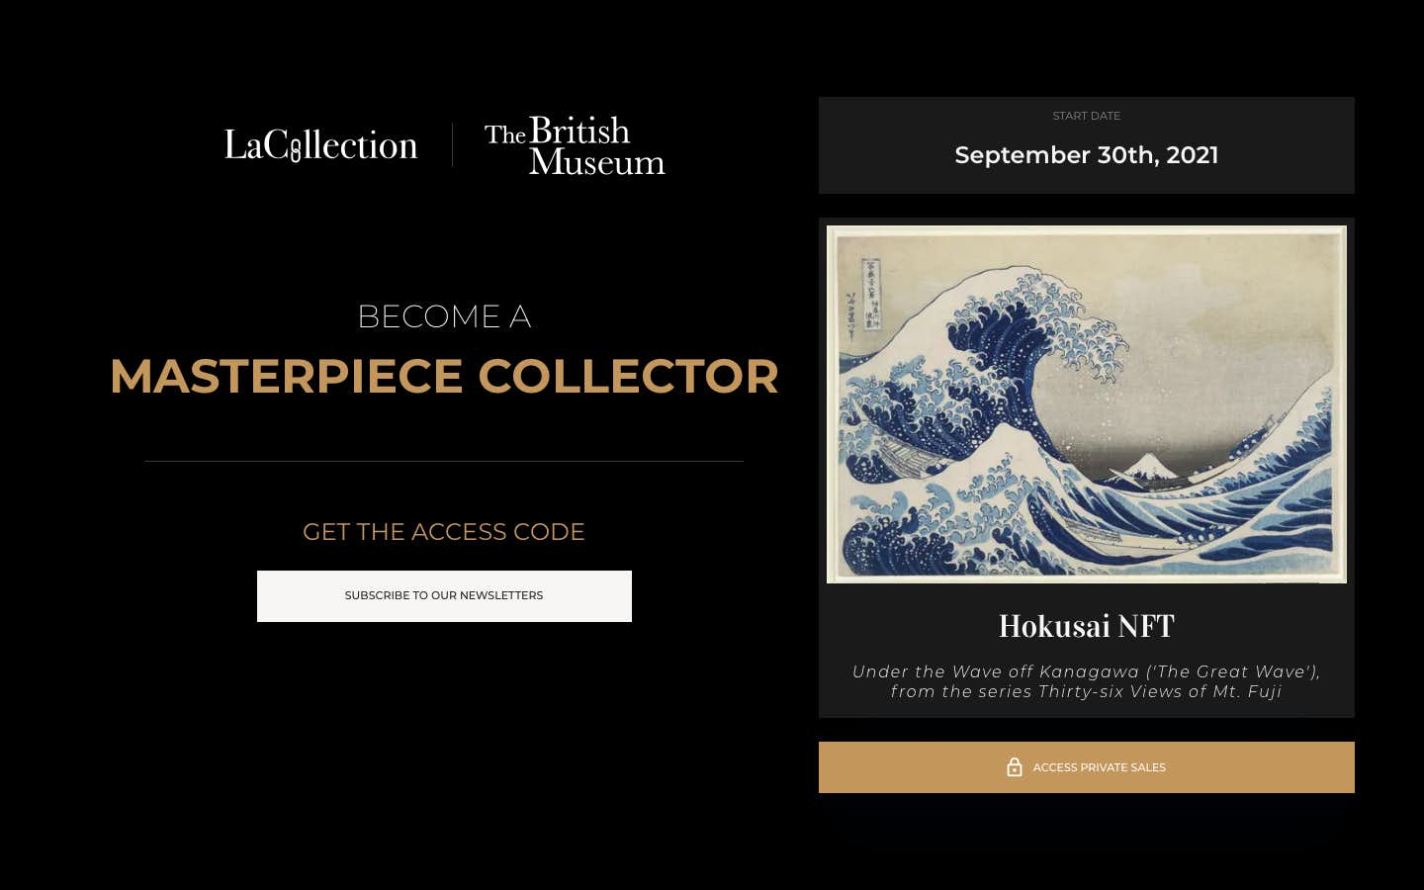Click the Masterpiece Collector heading

444,376
